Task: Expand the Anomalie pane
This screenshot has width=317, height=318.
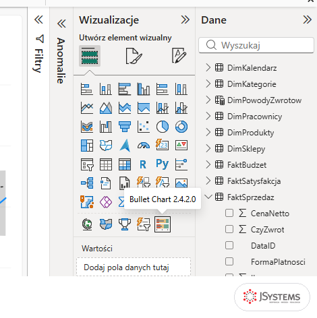Action: pos(61,24)
